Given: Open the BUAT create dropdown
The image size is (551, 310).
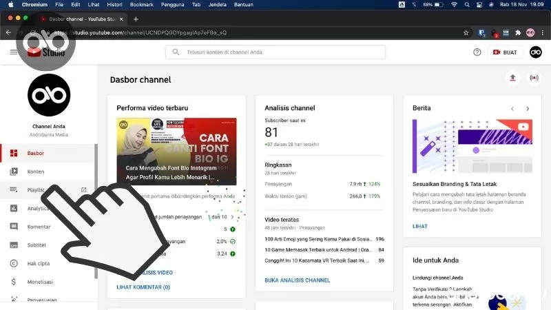Looking at the screenshot, I should click(505, 52).
